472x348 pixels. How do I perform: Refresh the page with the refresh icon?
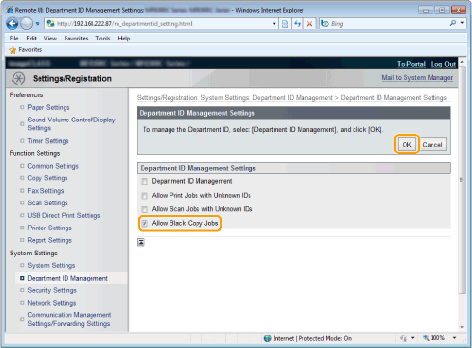tap(298, 24)
